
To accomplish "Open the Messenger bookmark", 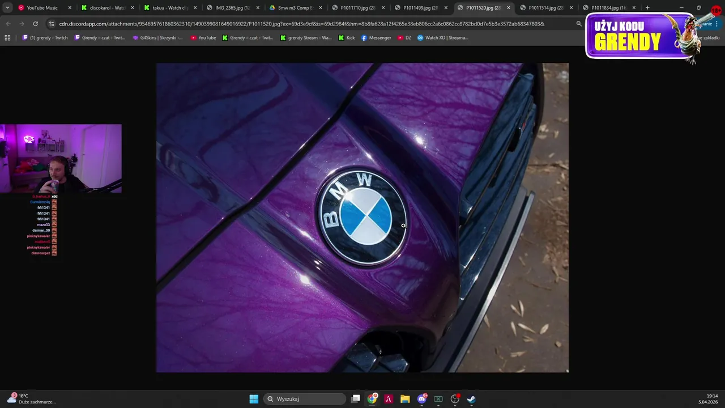I will (376, 37).
